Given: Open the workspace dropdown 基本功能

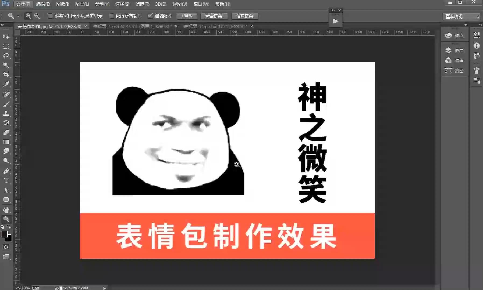Looking at the screenshot, I should click(x=462, y=16).
